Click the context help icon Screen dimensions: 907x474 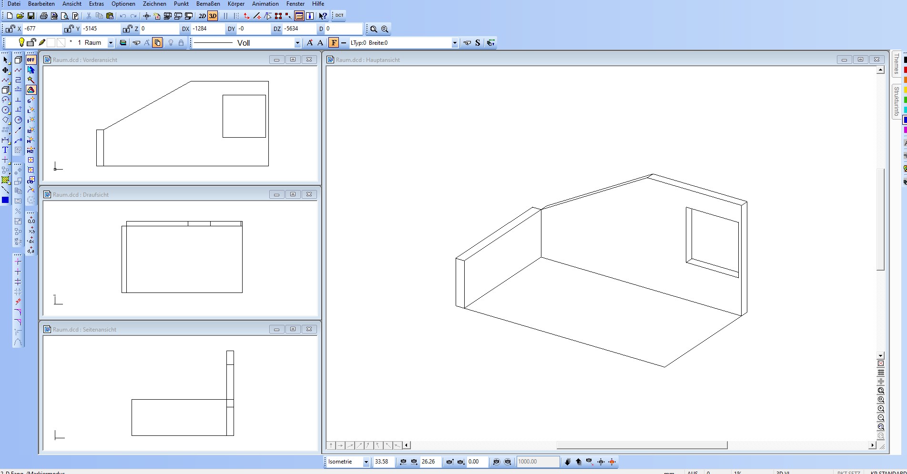[323, 16]
